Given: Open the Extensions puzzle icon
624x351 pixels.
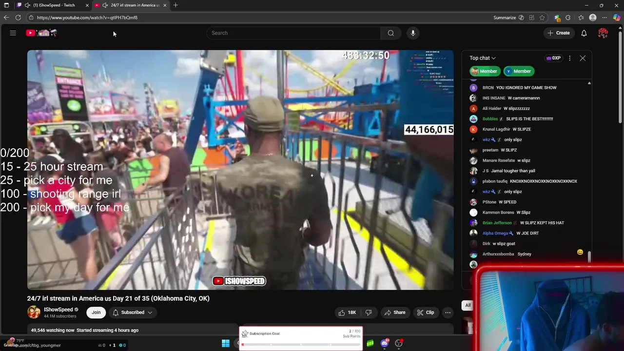Looking at the screenshot, I should (568, 18).
